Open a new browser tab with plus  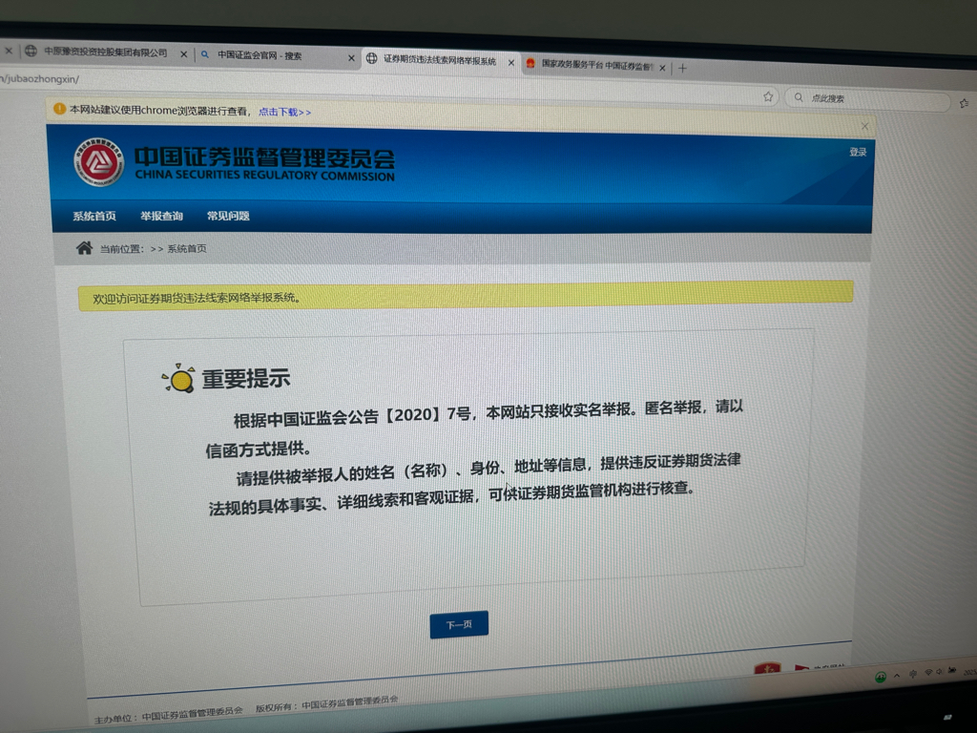(682, 68)
